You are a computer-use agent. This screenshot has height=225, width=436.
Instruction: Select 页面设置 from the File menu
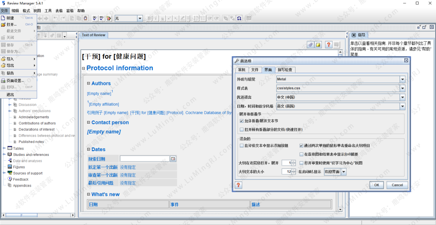click(15, 81)
